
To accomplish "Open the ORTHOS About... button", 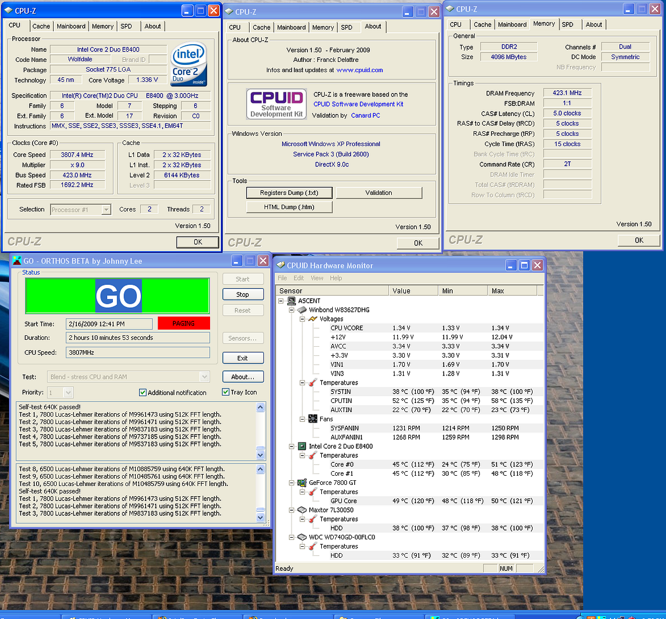I will point(243,377).
